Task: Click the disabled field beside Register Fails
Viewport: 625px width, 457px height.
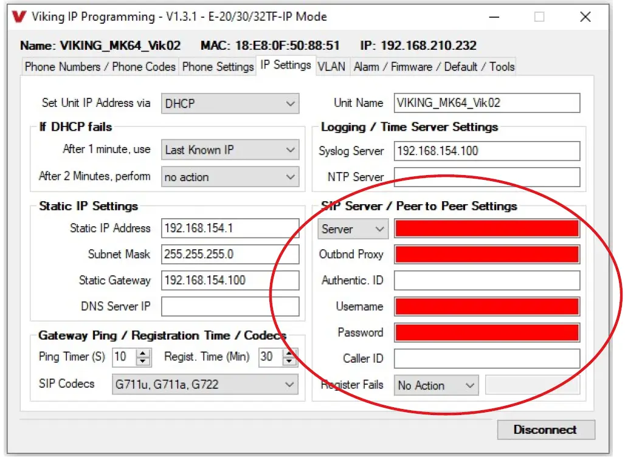Action: click(x=533, y=385)
